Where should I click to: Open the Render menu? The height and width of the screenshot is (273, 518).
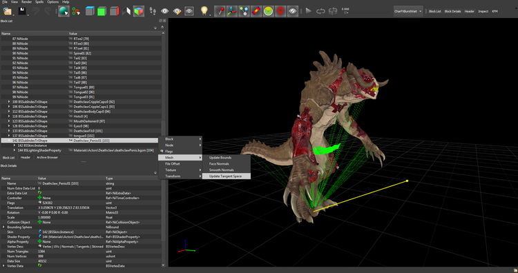pos(26,2)
